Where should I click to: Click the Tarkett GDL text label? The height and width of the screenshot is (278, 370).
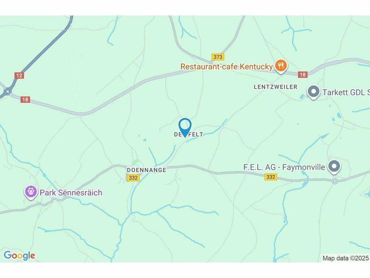346,92
